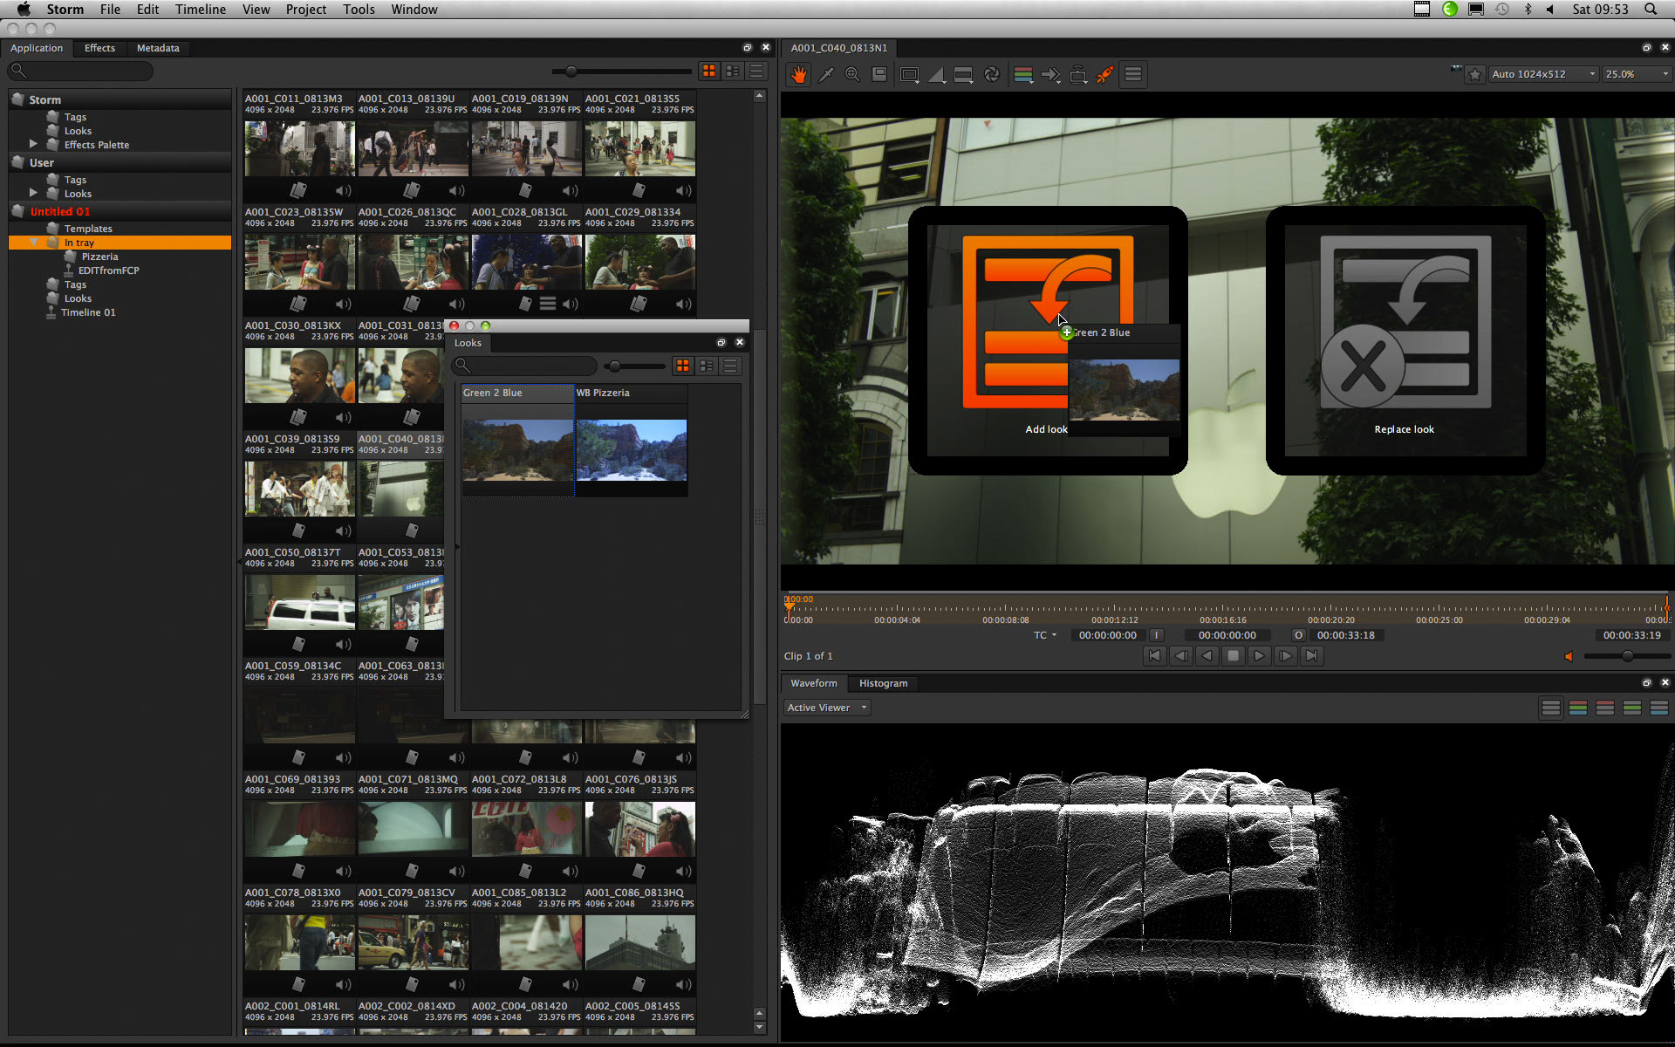Viewport: 1675px width, 1047px height.
Task: Open the TC timecode mode dropdown
Action: pyautogui.click(x=1045, y=635)
